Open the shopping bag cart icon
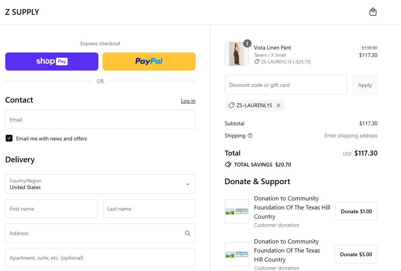The image size is (401, 271). pyautogui.click(x=373, y=12)
